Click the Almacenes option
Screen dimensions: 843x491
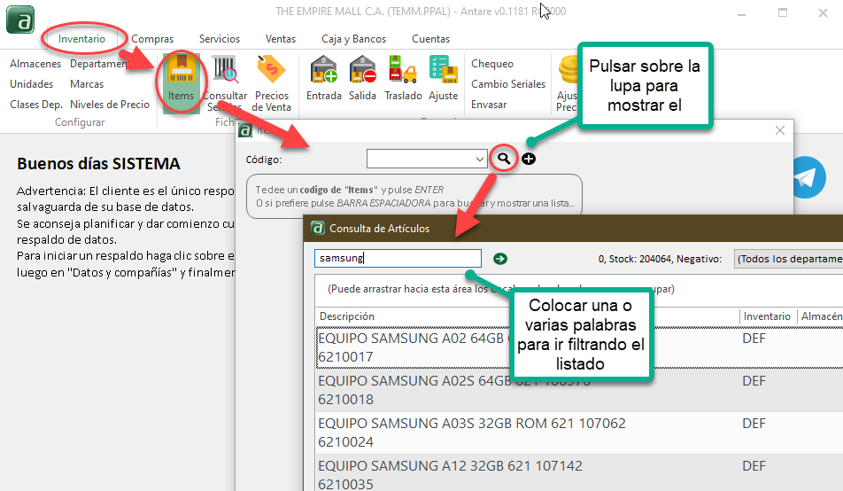(35, 64)
